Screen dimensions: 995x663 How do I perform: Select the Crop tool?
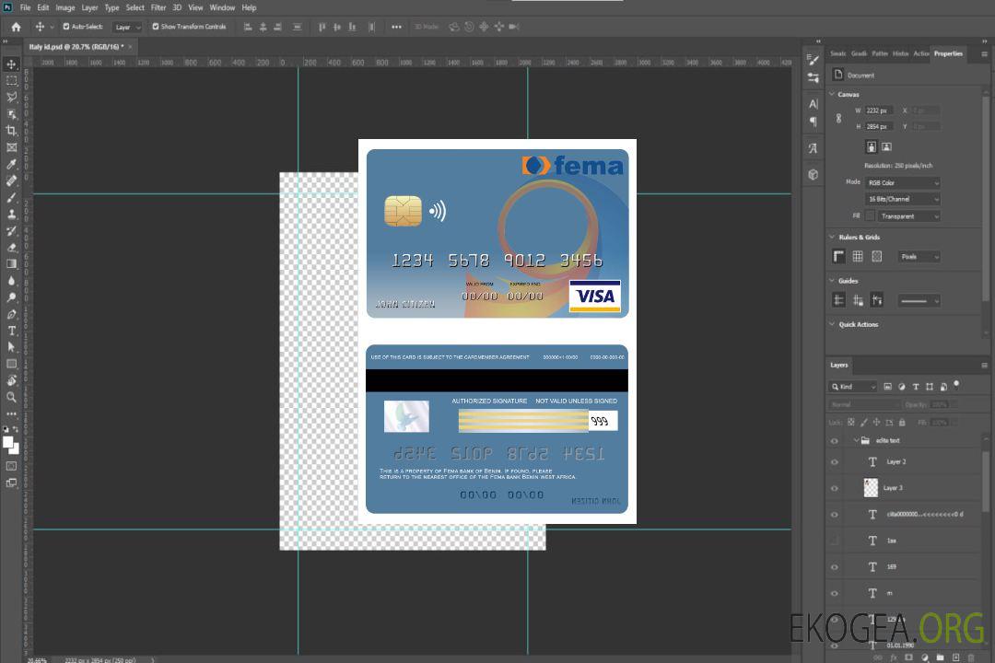[x=11, y=131]
